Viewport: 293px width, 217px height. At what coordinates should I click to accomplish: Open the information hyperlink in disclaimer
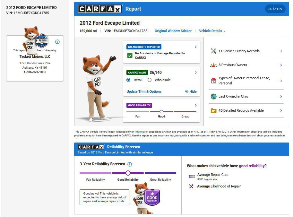(x=142, y=132)
